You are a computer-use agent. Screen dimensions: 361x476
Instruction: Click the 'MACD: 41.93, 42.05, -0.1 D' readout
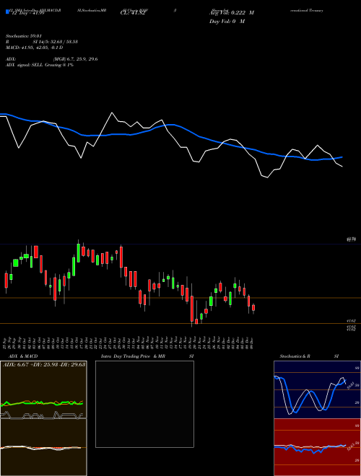[x=35, y=48]
